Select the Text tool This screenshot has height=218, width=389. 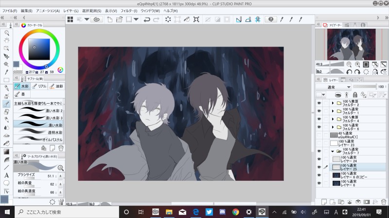tap(6, 175)
